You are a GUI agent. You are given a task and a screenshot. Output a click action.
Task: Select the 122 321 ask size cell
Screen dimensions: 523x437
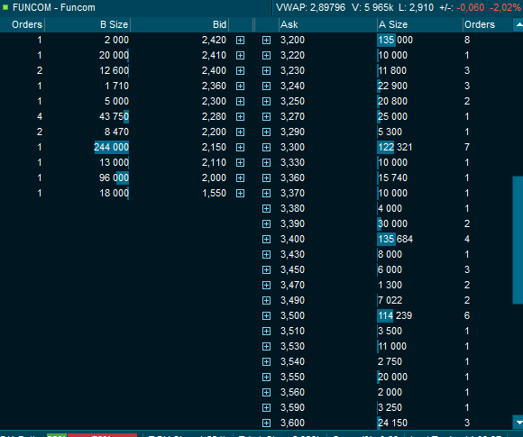[x=395, y=147]
